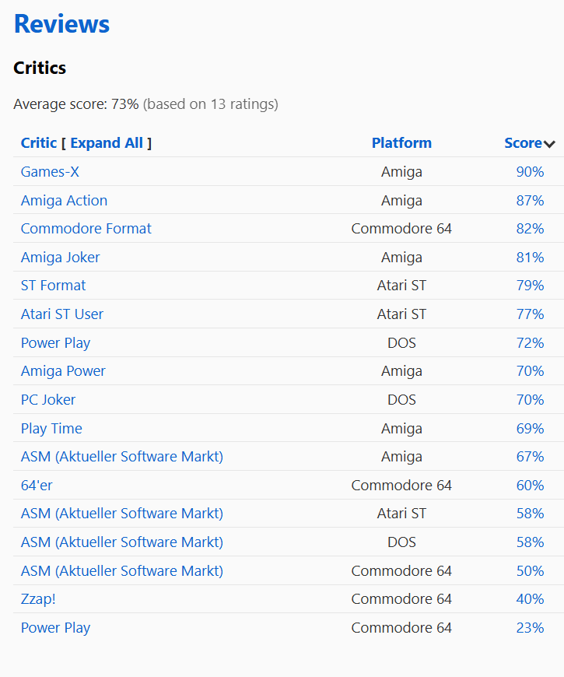This screenshot has height=677, width=564.
Task: Click the Score sort chevron arrow
Action: (549, 144)
